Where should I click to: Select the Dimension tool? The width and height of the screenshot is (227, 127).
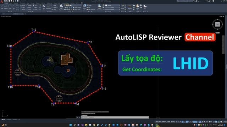pyautogui.click(x=48, y=7)
